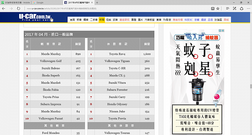Click the address bar URL

pyautogui.click(x=62, y=8)
